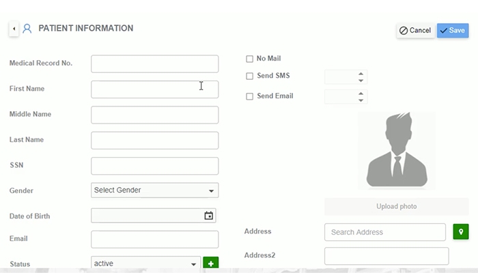Decrease the Send Email spinner value

point(361,100)
